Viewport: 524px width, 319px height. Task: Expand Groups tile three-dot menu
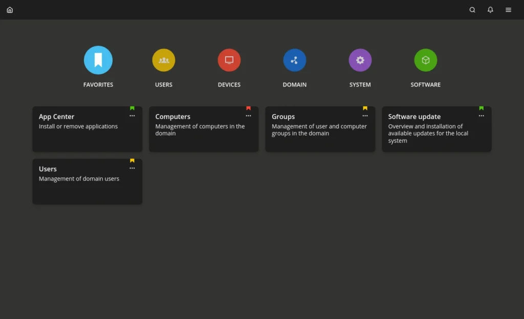(365, 116)
